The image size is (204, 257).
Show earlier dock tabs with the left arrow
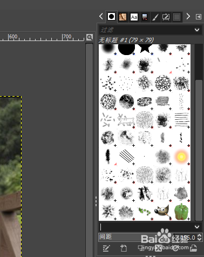click(x=101, y=16)
